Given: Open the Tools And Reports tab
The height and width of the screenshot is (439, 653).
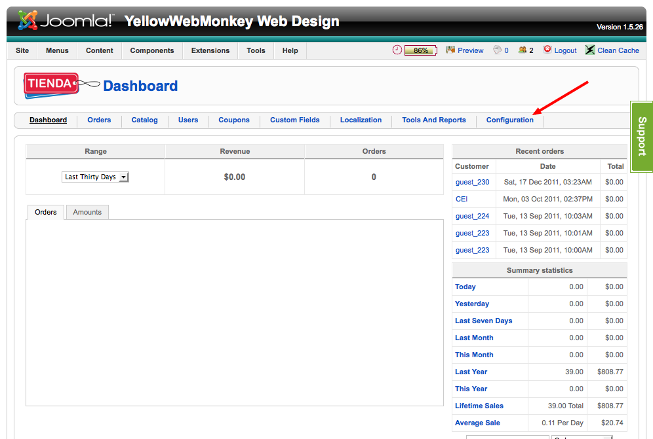Looking at the screenshot, I should point(434,120).
